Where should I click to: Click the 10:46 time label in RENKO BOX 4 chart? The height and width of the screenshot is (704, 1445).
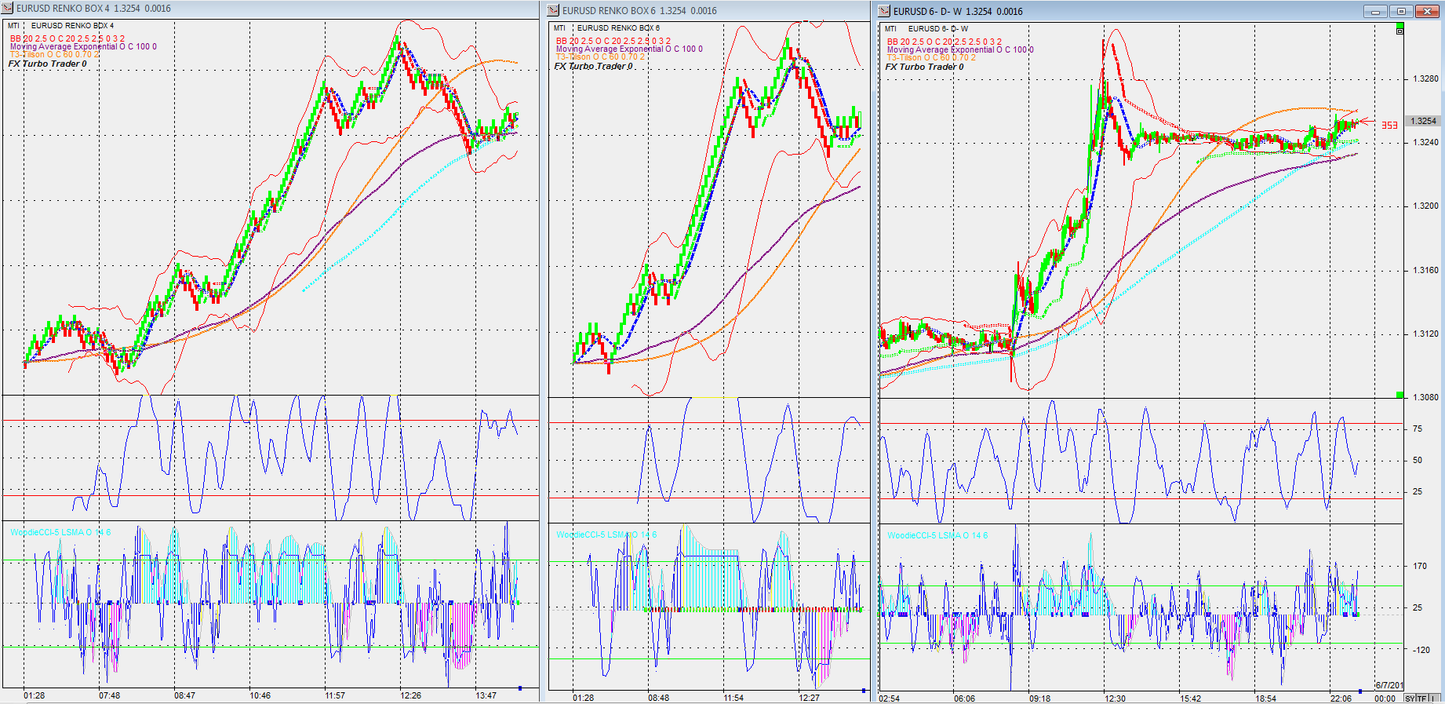click(x=260, y=695)
